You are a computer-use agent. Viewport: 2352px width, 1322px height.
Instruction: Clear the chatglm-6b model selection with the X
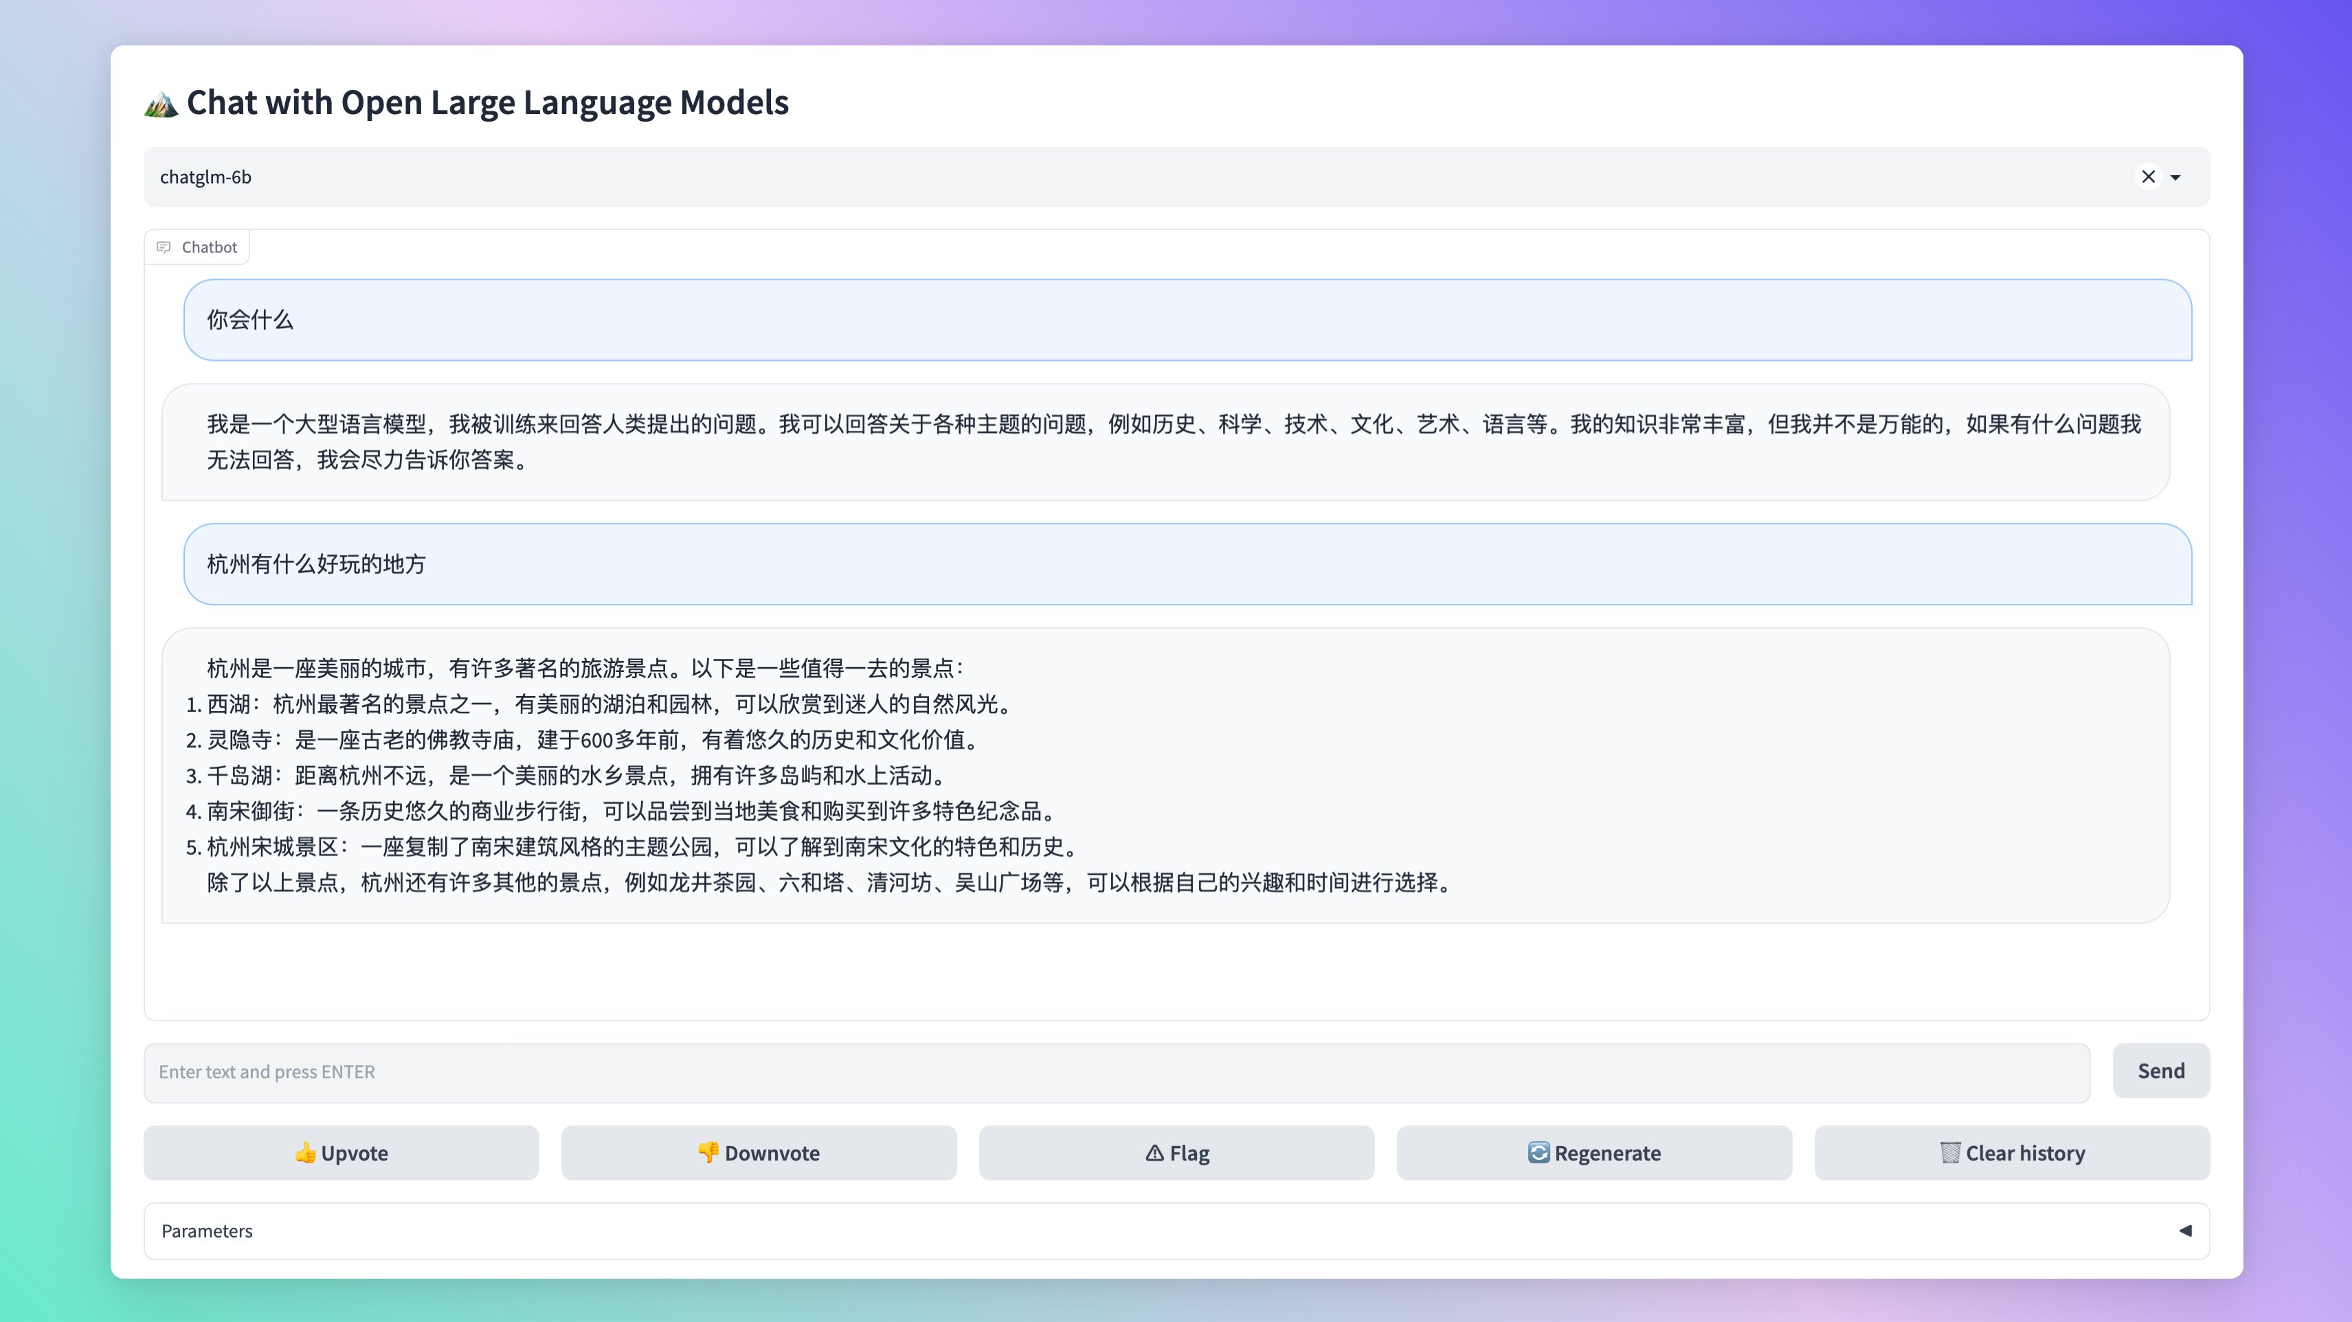(x=2149, y=177)
